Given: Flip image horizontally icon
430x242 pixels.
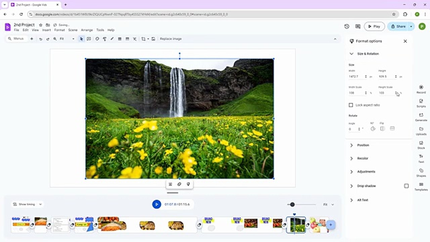Looking at the screenshot, I should point(382,128).
